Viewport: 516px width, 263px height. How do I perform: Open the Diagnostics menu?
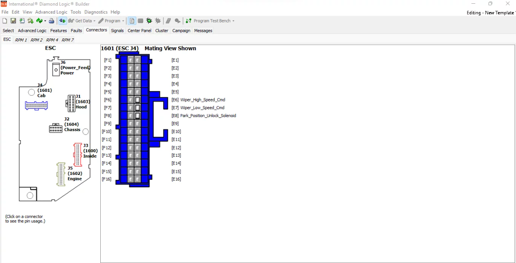[x=96, y=12]
